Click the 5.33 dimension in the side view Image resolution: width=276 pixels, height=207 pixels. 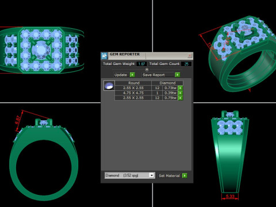[230, 196]
